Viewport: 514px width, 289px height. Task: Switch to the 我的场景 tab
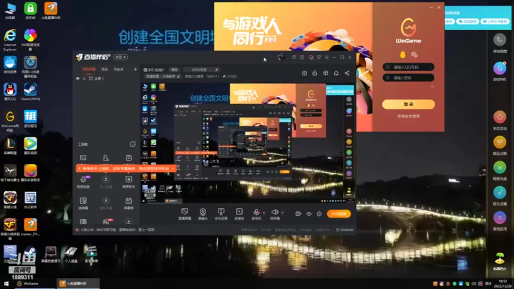89,69
